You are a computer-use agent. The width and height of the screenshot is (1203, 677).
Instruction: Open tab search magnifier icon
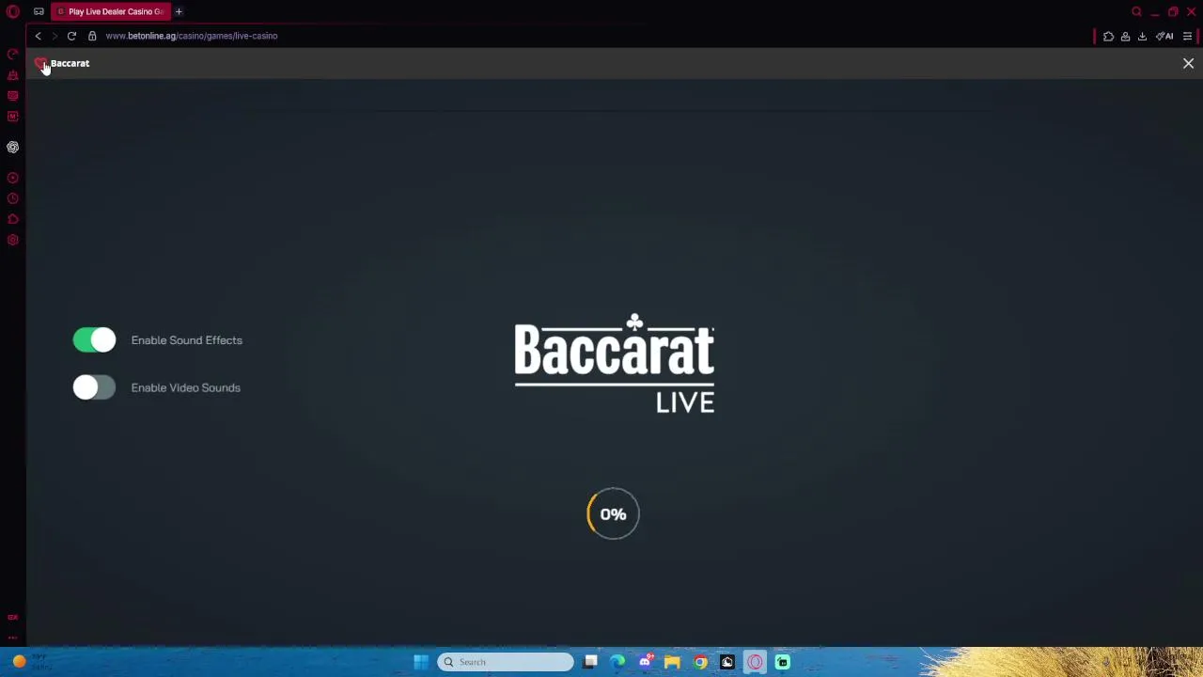[1136, 12]
